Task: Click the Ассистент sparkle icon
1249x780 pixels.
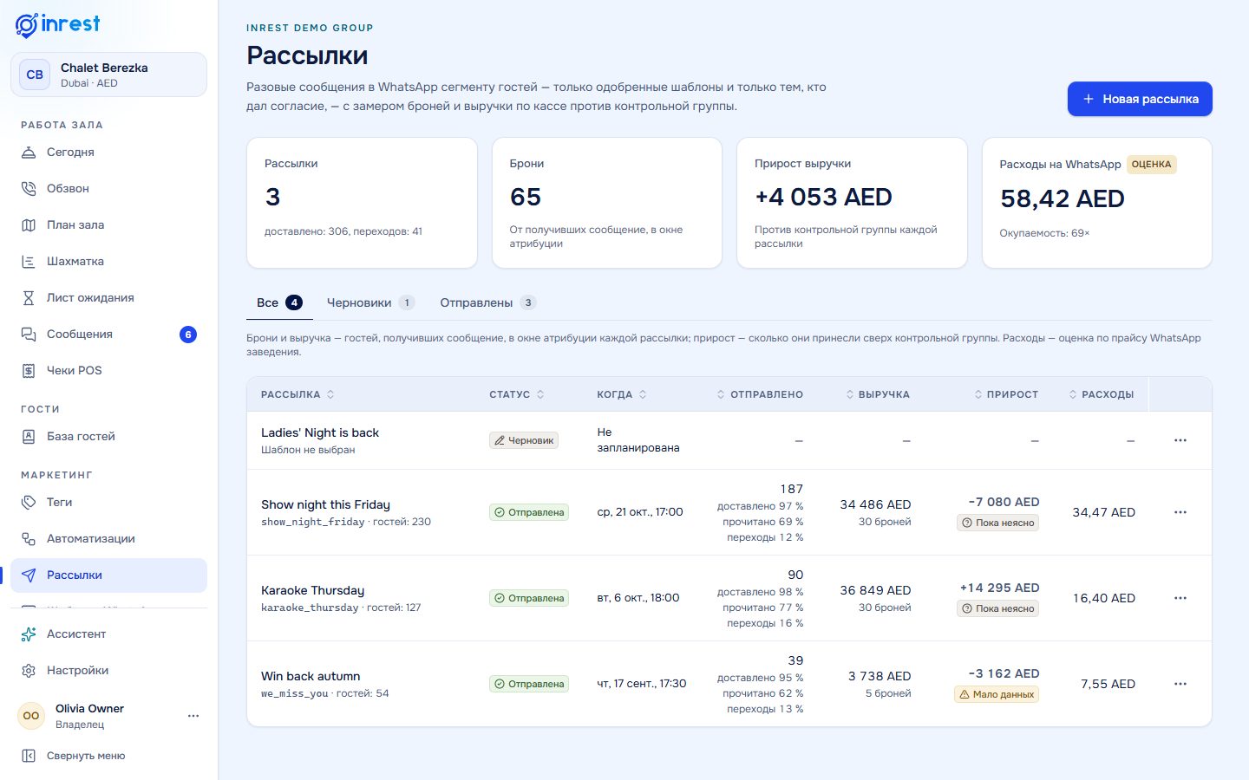Action: pos(29,634)
